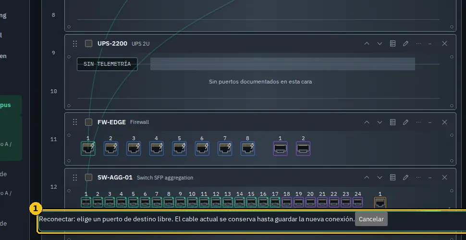
Task: Choose SW-AGG-01 SFP port 17
Action: (275, 202)
